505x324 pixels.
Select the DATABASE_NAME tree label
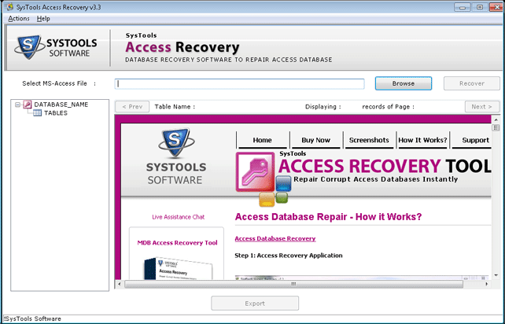(x=61, y=105)
